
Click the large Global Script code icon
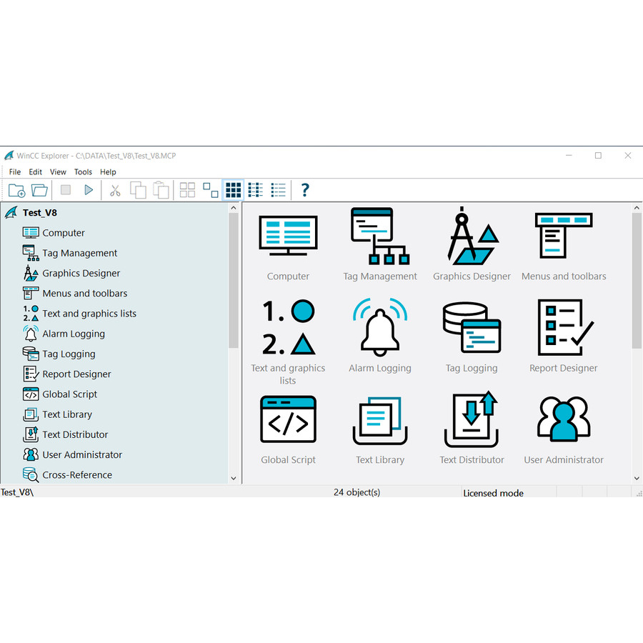(289, 419)
